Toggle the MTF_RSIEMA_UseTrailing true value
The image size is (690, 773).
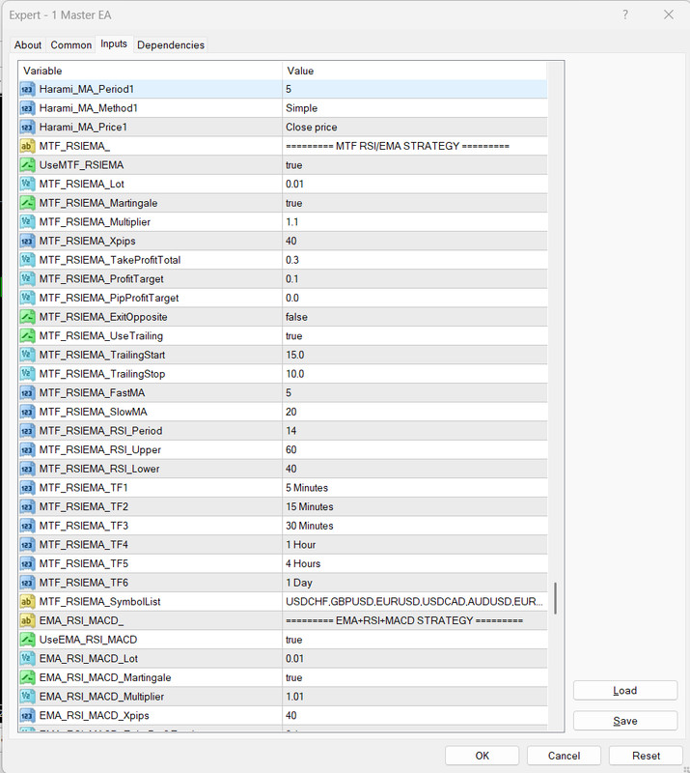415,335
